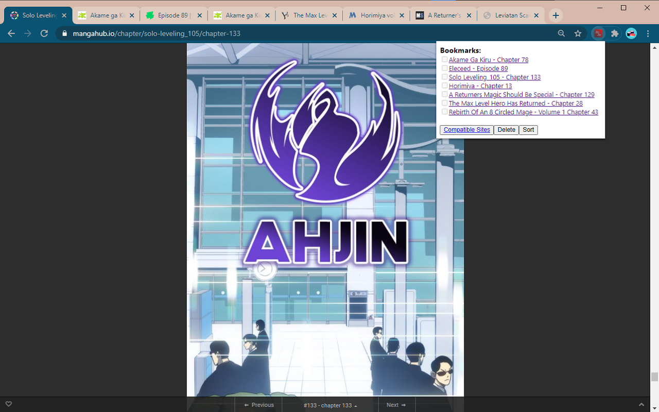Screen dimensions: 659x412
Task: Switch to the Horimiya tab
Action: [376, 15]
